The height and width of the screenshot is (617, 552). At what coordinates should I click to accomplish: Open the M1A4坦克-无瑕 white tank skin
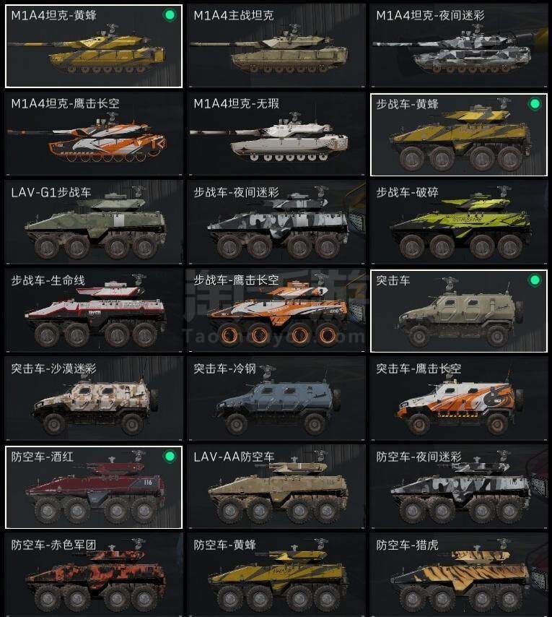point(276,134)
